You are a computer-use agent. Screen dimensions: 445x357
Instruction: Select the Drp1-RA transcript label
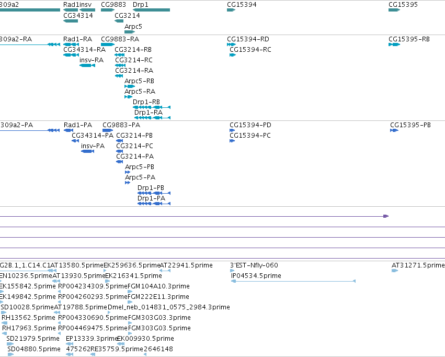point(149,113)
